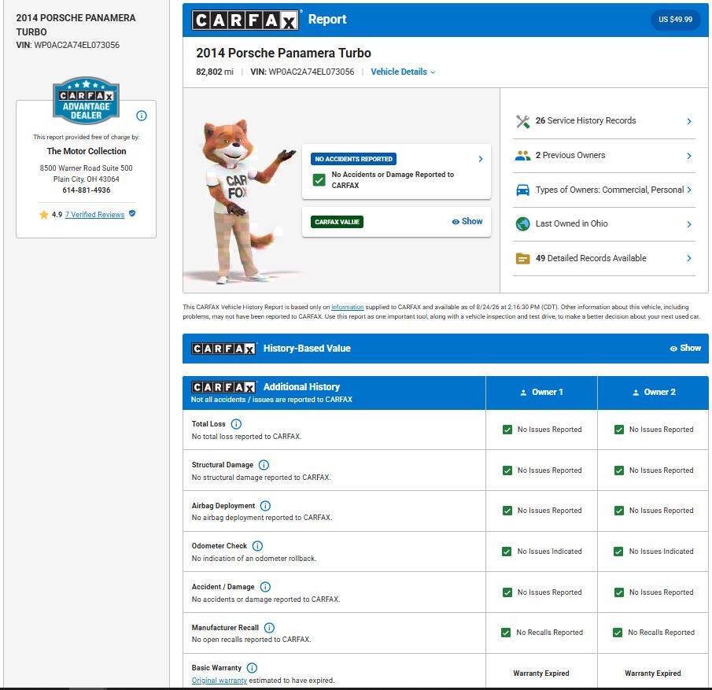Image resolution: width=712 pixels, height=690 pixels.
Task: Click the Owner 1 person icon
Action: pos(523,393)
